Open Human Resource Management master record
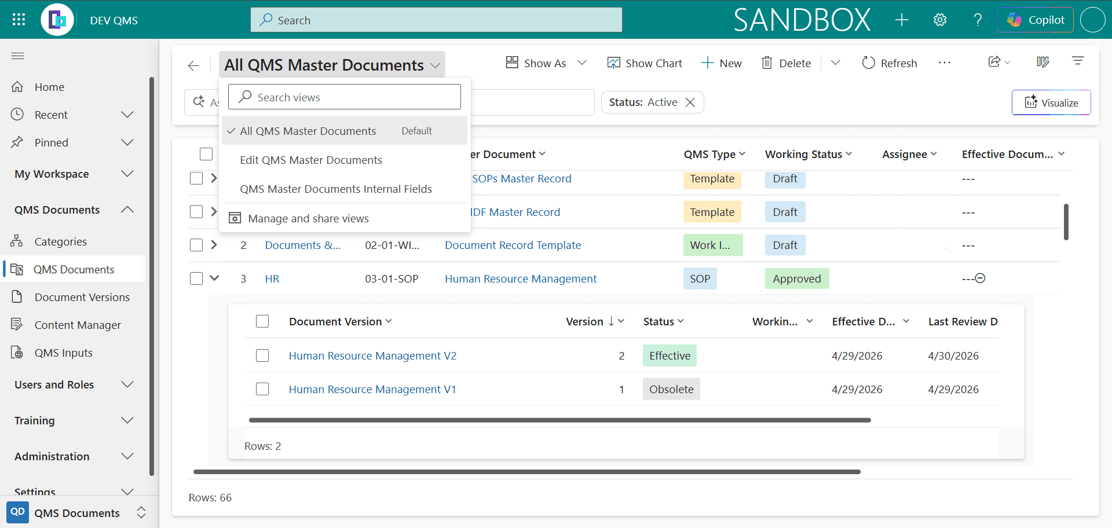The width and height of the screenshot is (1112, 528). pyautogui.click(x=521, y=278)
